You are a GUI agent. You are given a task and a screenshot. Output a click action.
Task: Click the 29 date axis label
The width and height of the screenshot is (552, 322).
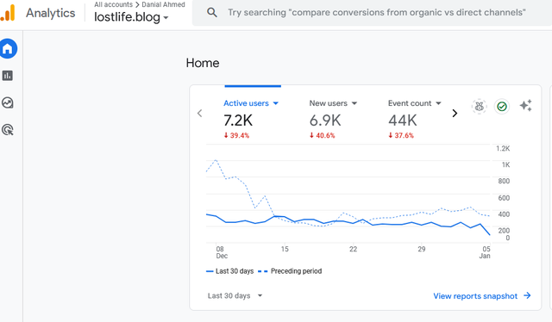(x=422, y=249)
